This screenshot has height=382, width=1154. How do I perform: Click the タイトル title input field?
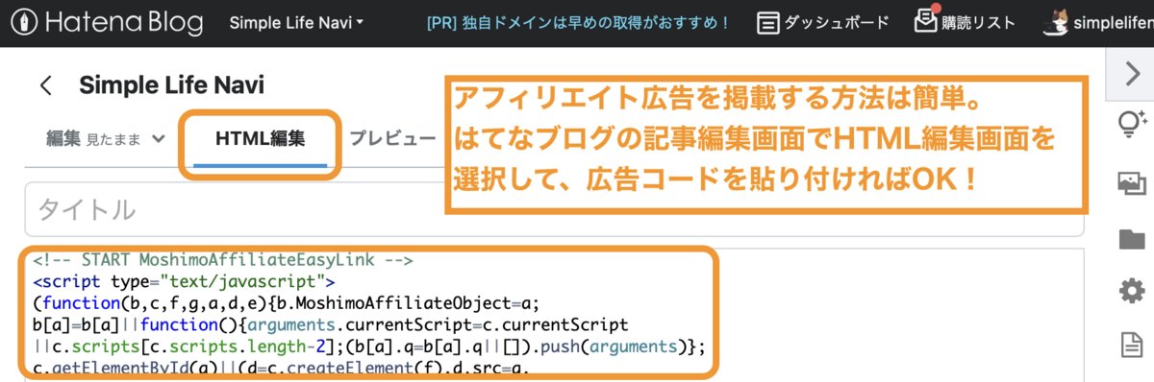coord(554,209)
